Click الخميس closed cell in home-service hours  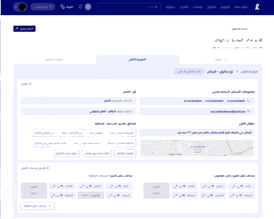click(x=91, y=195)
